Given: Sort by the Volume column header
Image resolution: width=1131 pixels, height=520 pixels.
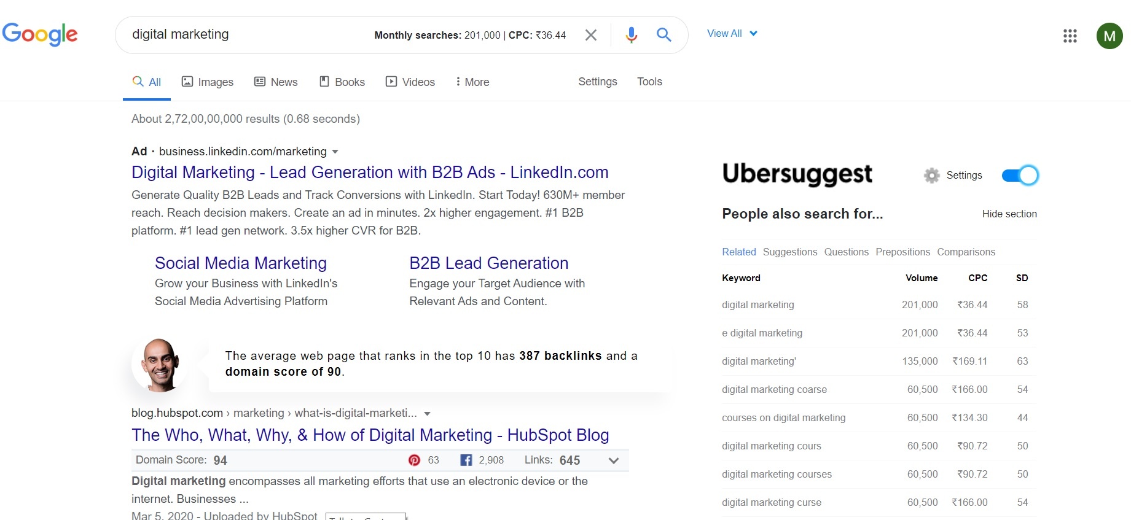Looking at the screenshot, I should click(922, 278).
